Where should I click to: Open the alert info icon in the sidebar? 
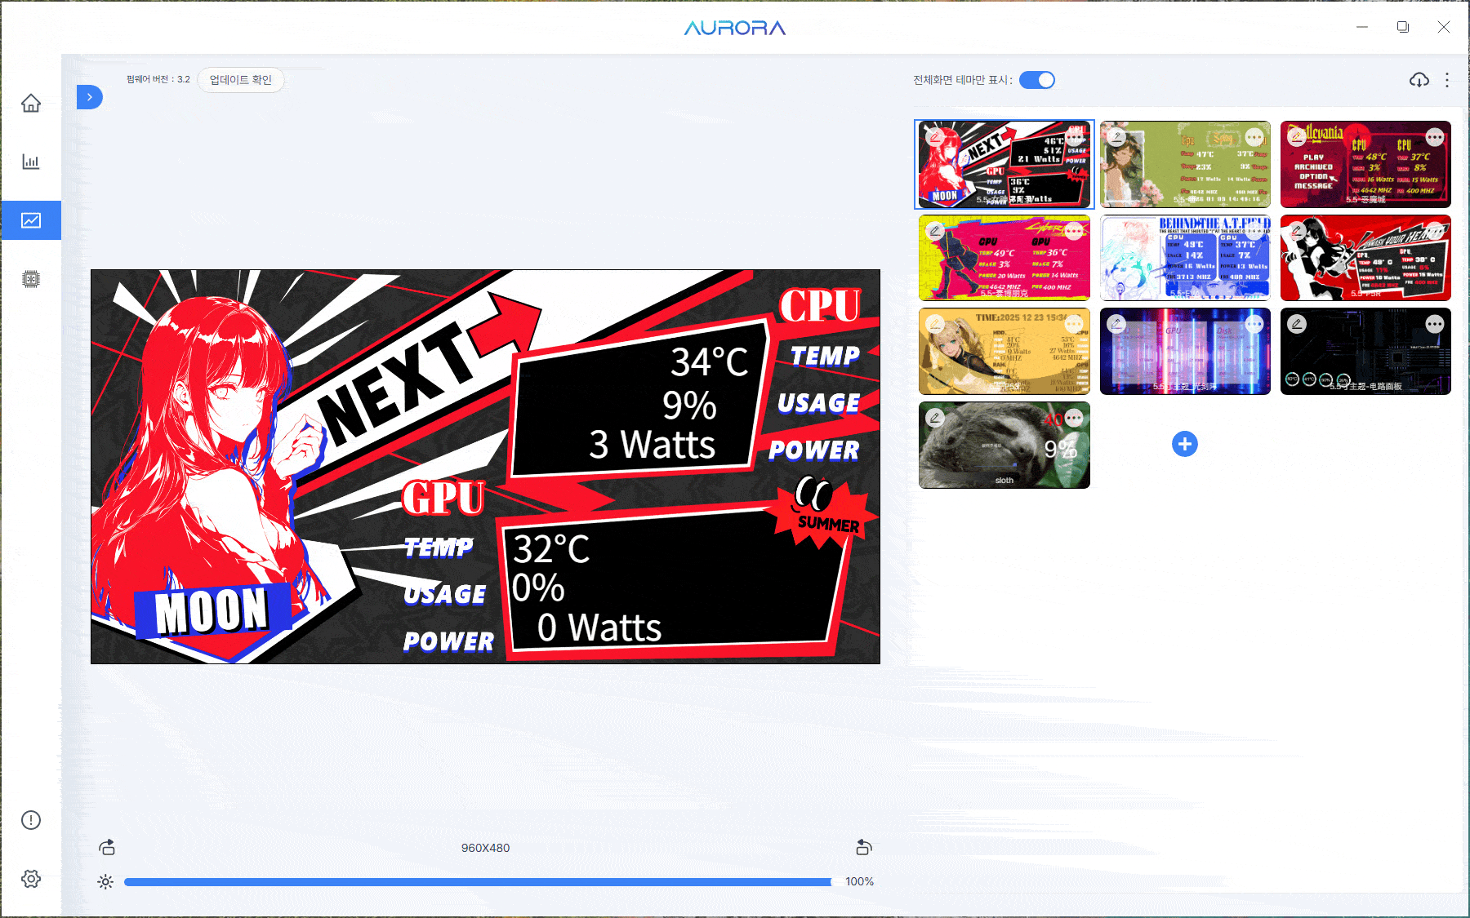(x=31, y=820)
